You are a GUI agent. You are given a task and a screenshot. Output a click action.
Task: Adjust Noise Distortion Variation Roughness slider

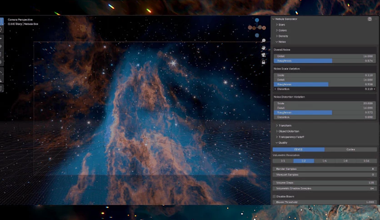click(325, 112)
